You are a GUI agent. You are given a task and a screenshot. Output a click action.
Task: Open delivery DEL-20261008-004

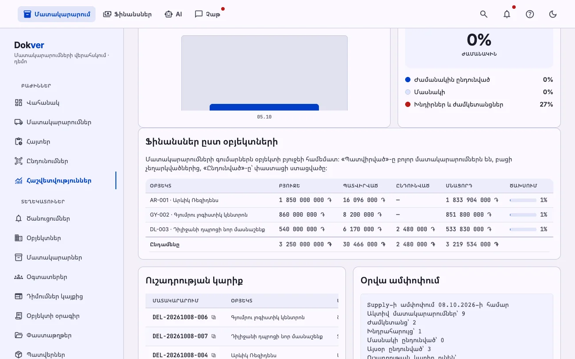(180, 355)
